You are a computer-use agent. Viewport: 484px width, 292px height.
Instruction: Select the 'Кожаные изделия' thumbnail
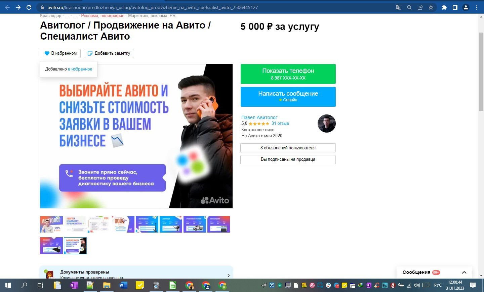pyautogui.click(x=218, y=224)
